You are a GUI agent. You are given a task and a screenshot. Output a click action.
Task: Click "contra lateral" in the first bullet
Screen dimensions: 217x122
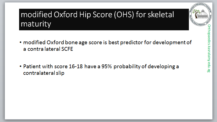pos(41,49)
